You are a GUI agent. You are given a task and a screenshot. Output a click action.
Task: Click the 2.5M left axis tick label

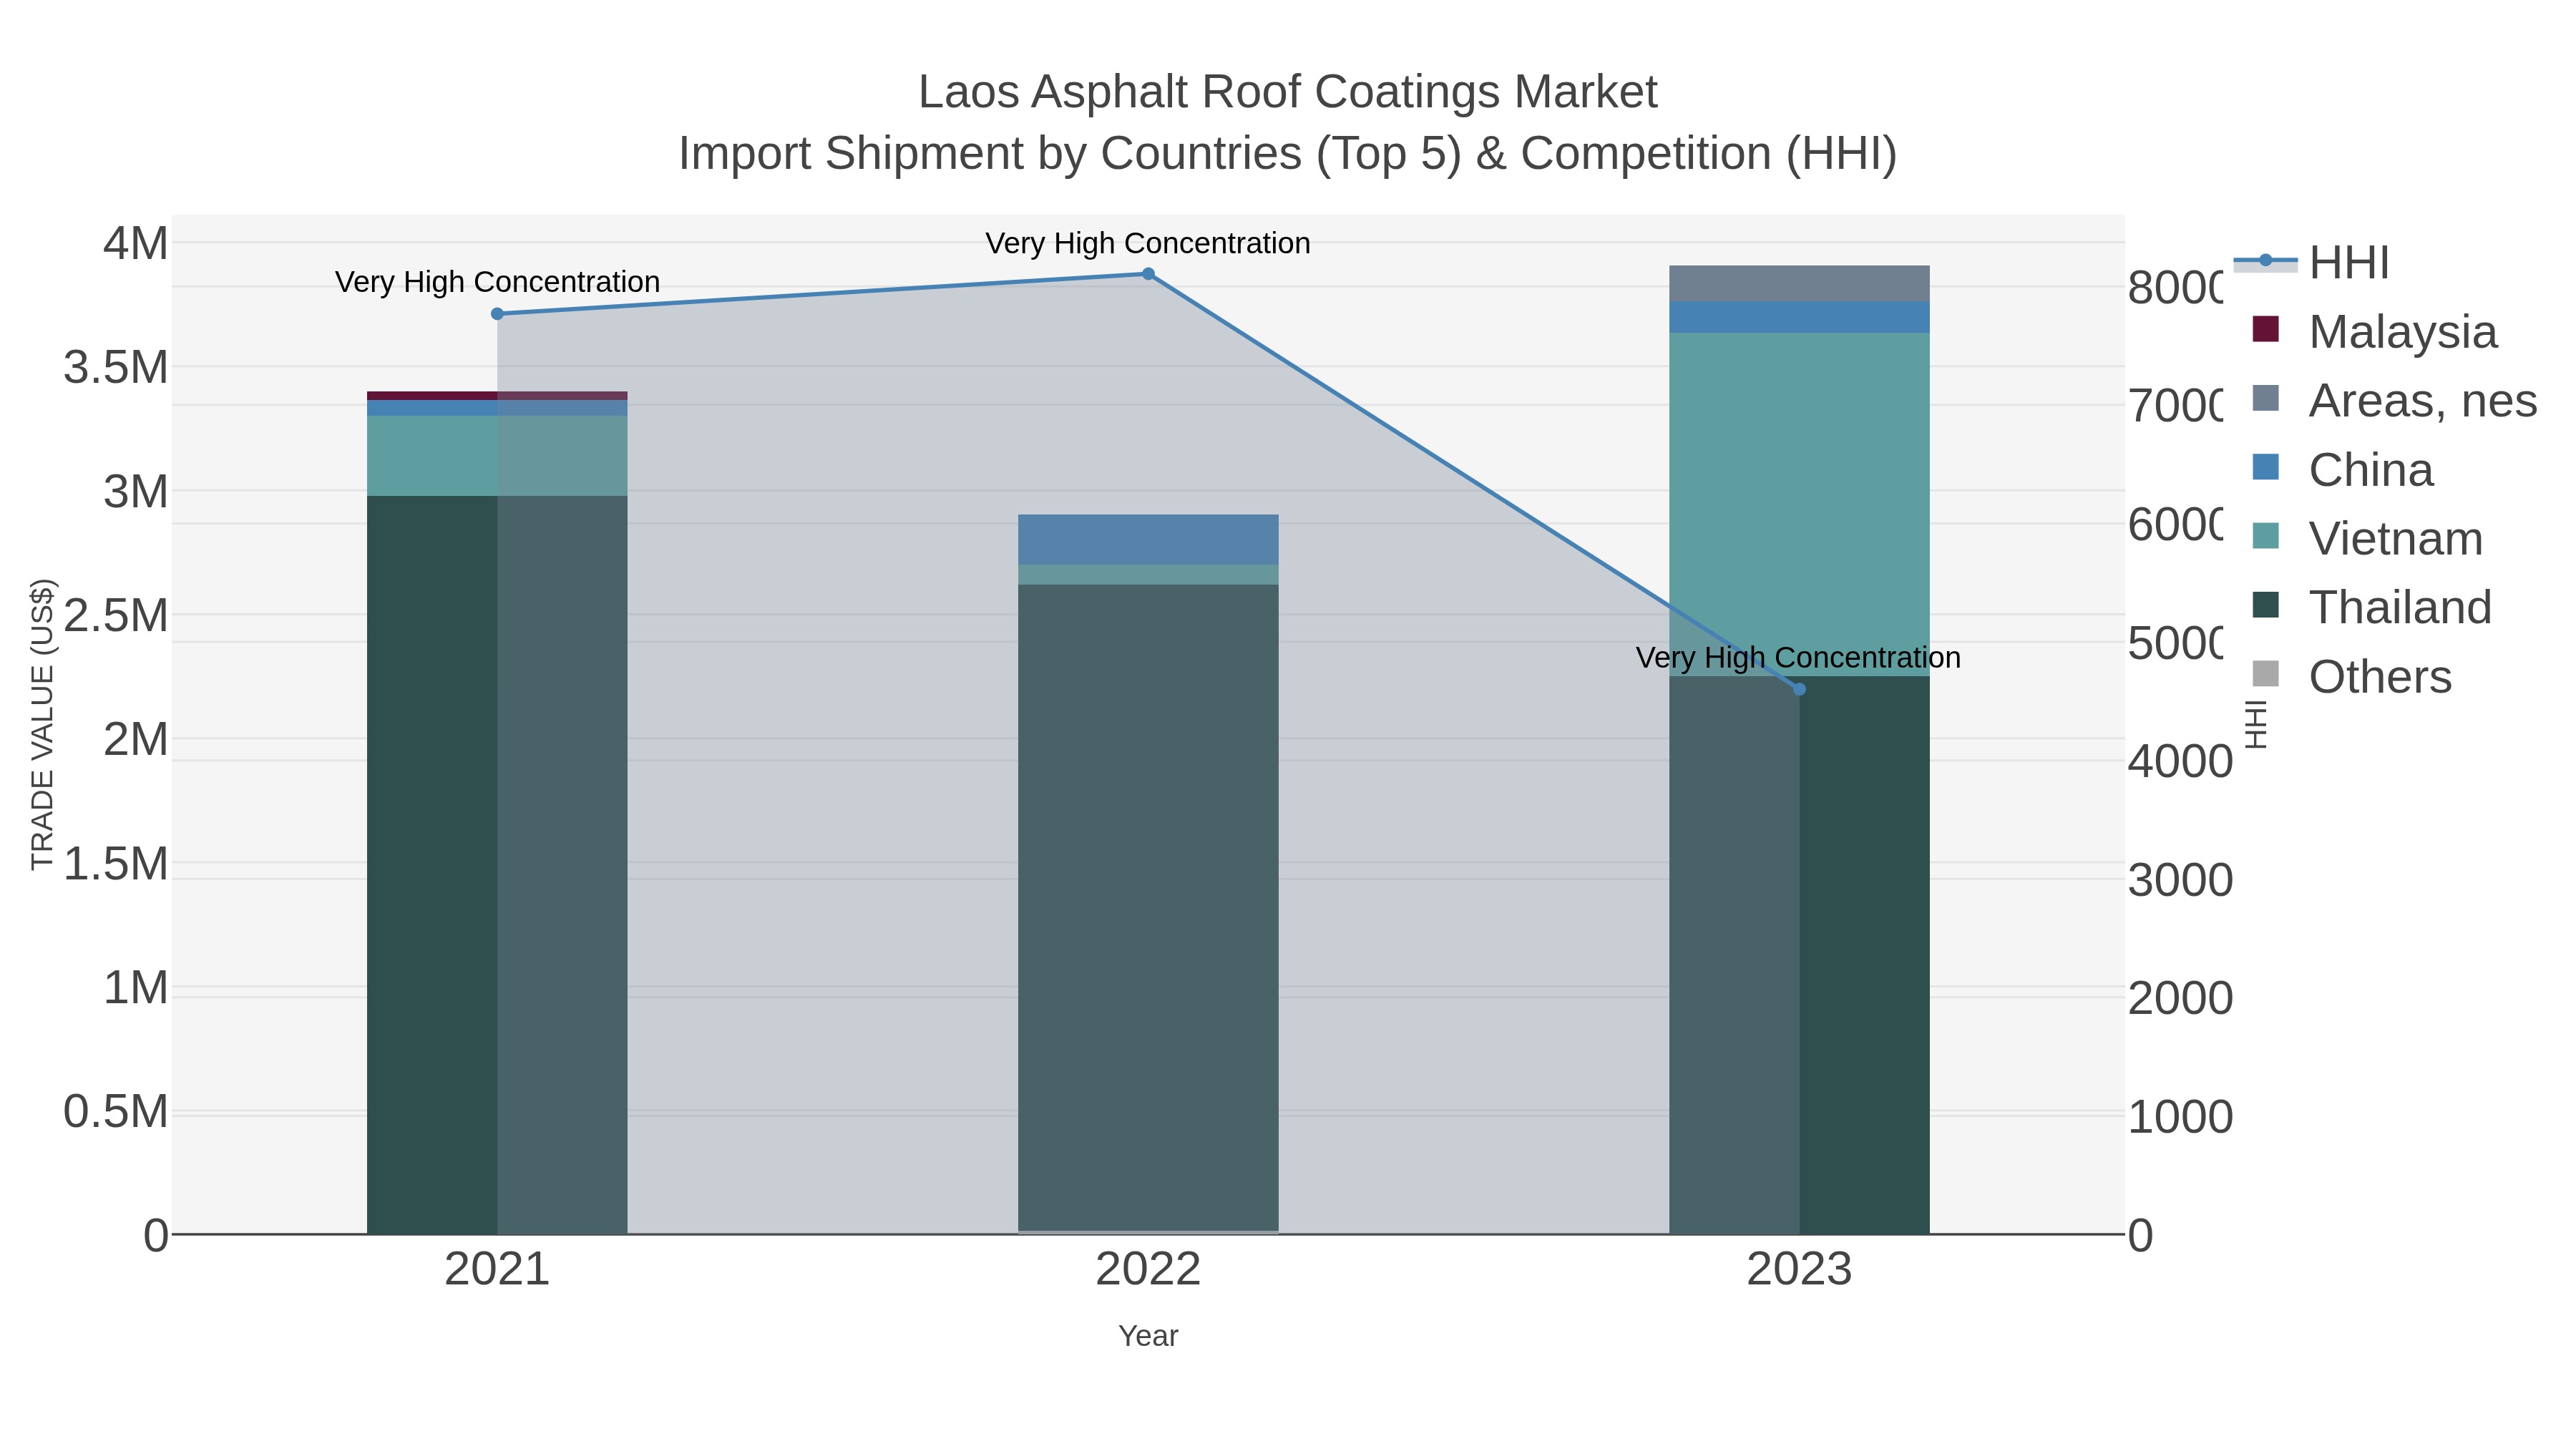[116, 615]
